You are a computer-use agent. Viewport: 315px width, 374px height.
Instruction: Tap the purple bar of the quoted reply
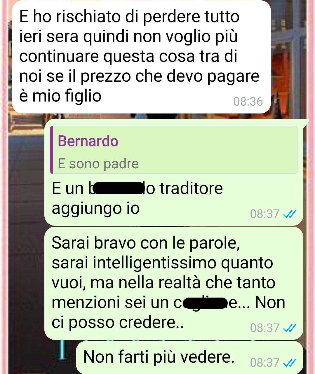click(51, 150)
